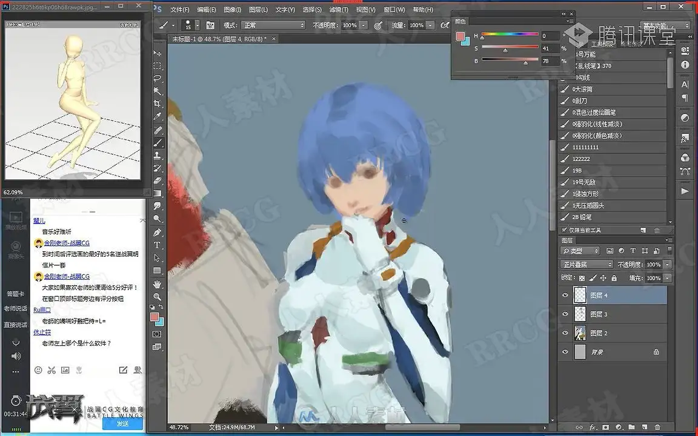This screenshot has width=698, height=436.
Task: Toggle lock transparent pixels
Action: pyautogui.click(x=582, y=278)
